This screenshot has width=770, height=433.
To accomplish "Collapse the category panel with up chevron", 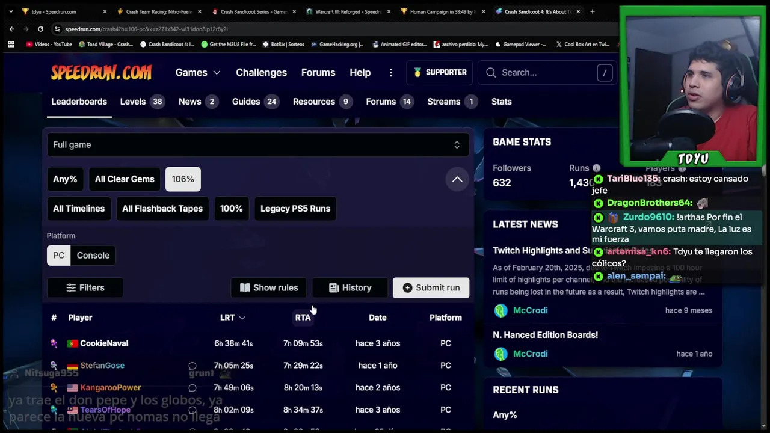I will (x=457, y=179).
